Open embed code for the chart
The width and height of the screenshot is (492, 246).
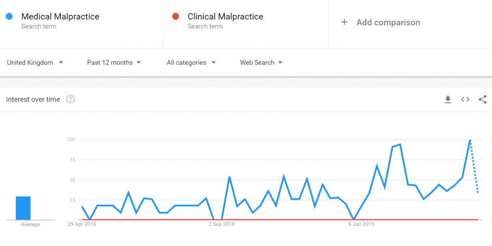465,99
